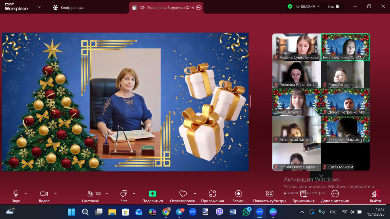The image size is (390, 219).
Task: Expand audio options arrow next to Звук
Action: tap(26, 193)
